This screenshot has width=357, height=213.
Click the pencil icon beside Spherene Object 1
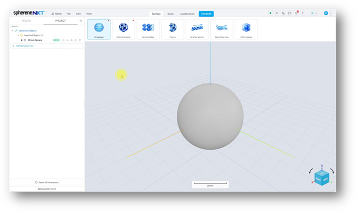16,31
